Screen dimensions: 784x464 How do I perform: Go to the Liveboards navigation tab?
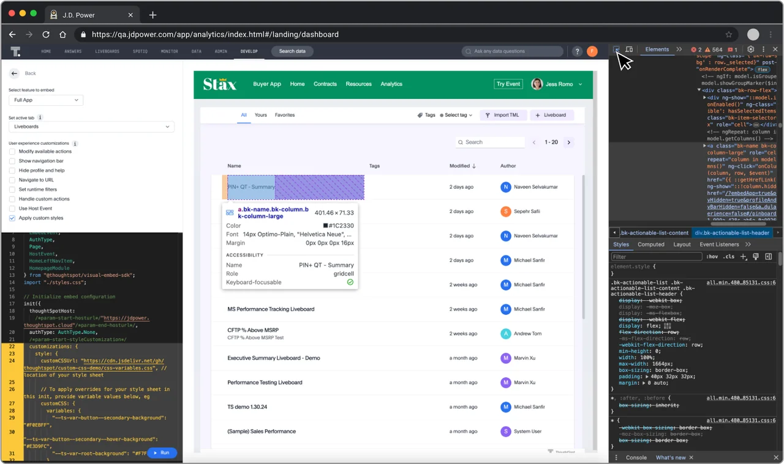tap(107, 51)
